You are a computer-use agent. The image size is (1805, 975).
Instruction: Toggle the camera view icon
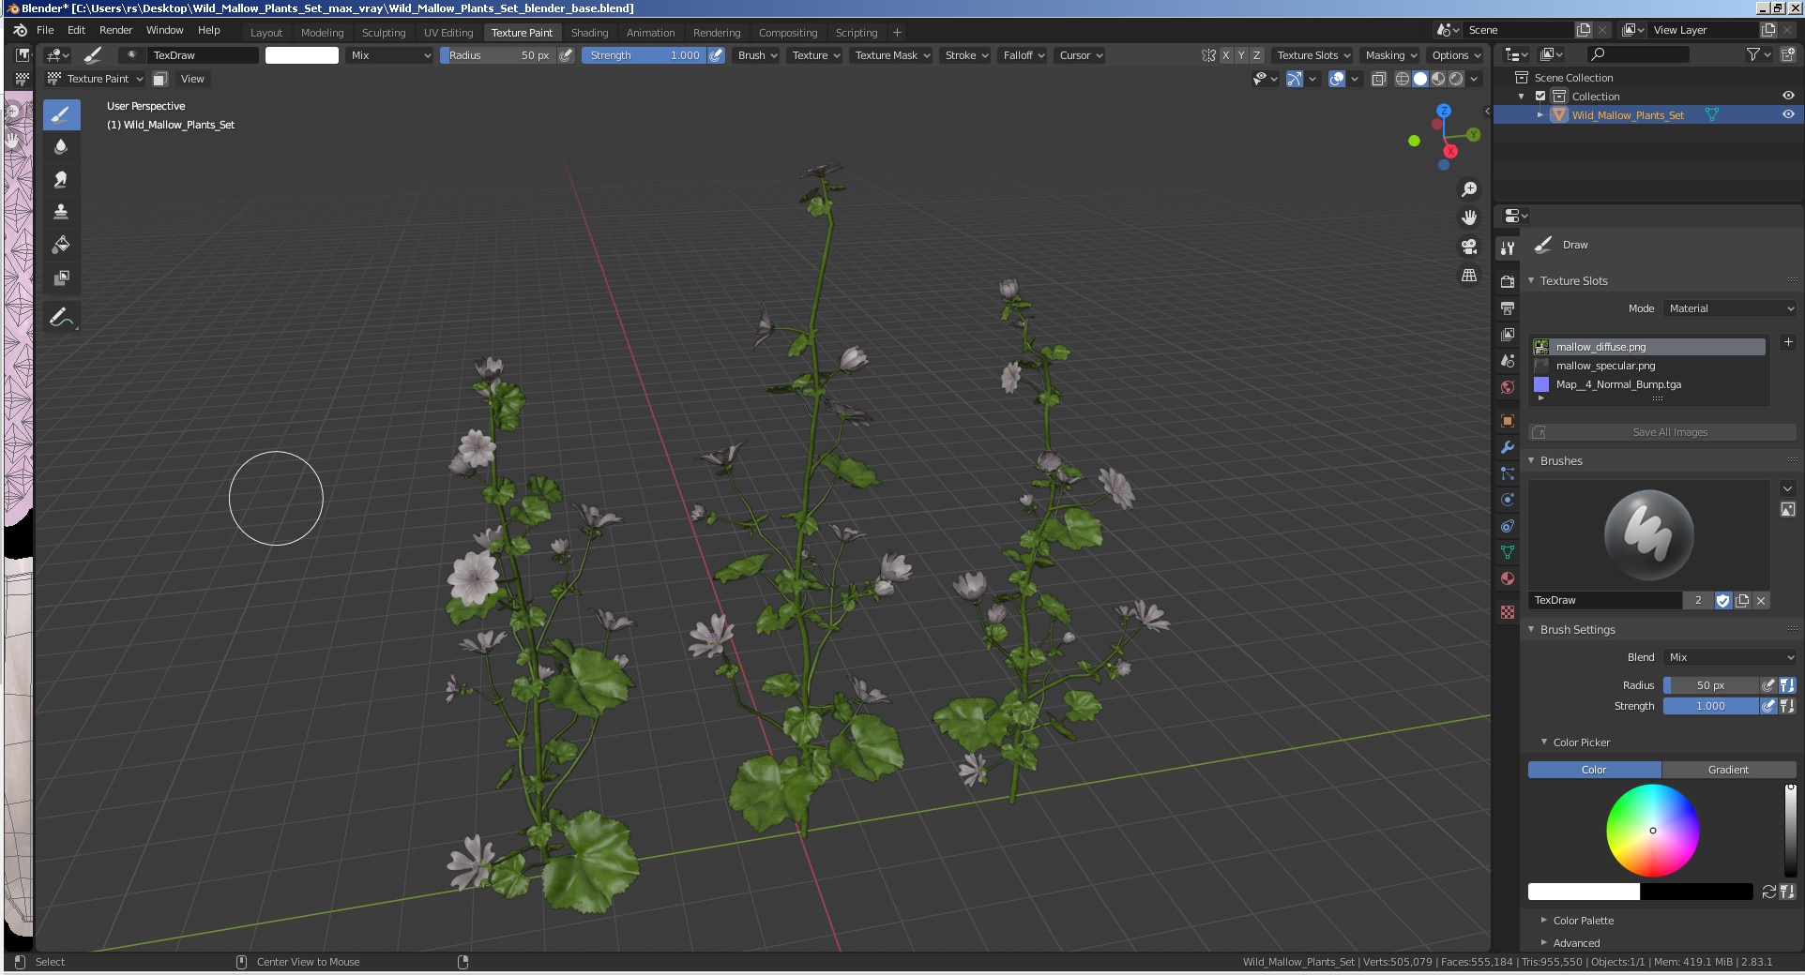(x=1469, y=247)
